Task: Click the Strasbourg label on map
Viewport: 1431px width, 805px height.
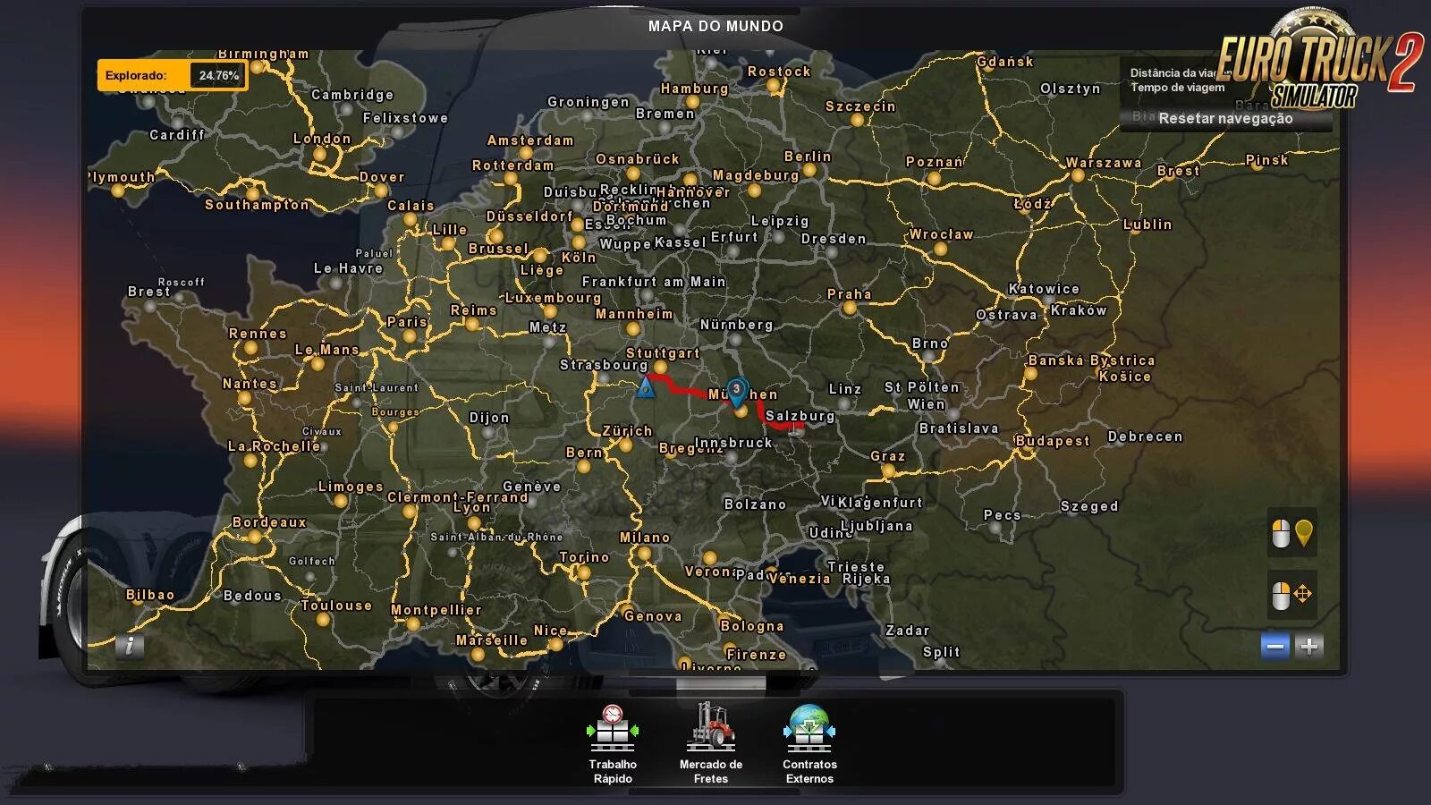Action: (x=604, y=365)
